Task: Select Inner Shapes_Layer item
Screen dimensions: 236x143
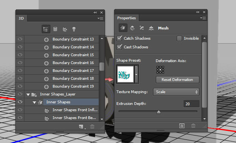Action: click(x=62, y=94)
